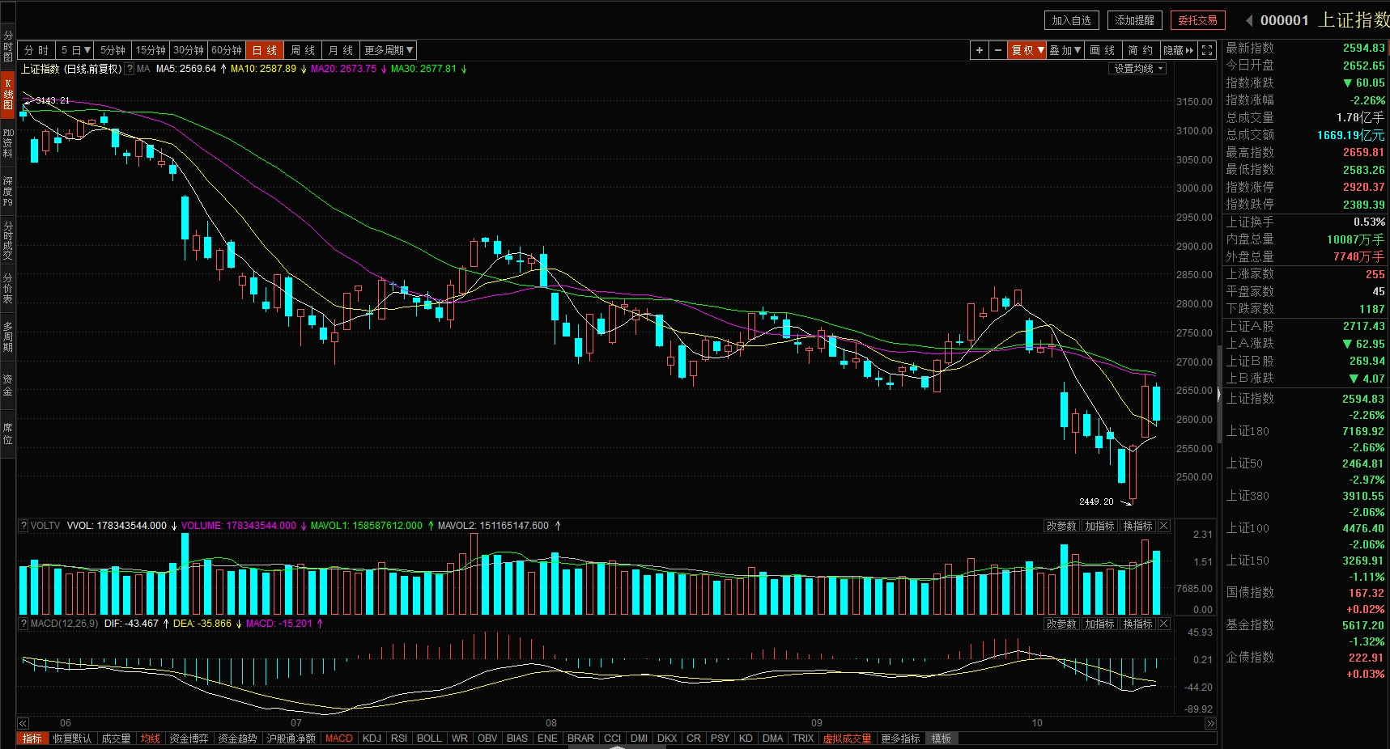Open 叠加 overlay dropdown

coord(1065,50)
